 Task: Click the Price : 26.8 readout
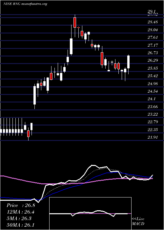21,205
